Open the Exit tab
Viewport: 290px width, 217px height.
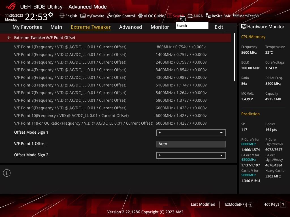tap(219, 27)
